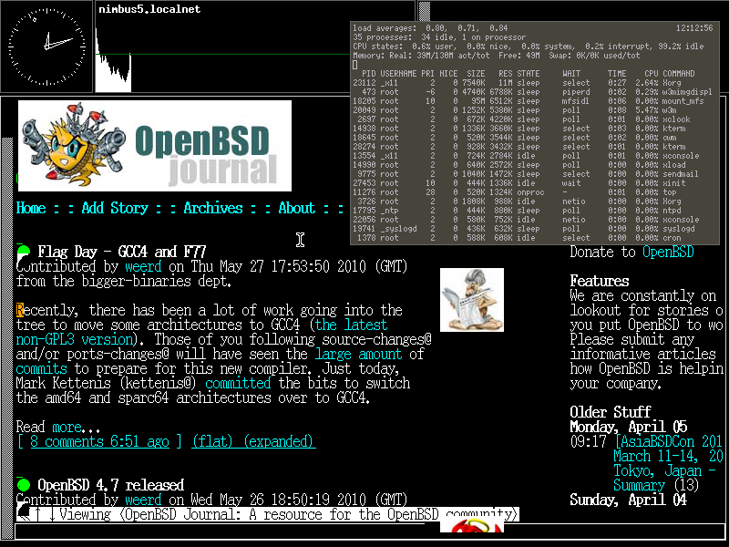Image resolution: width=729 pixels, height=547 pixels.
Task: Open the About navigation link
Action: click(x=296, y=208)
